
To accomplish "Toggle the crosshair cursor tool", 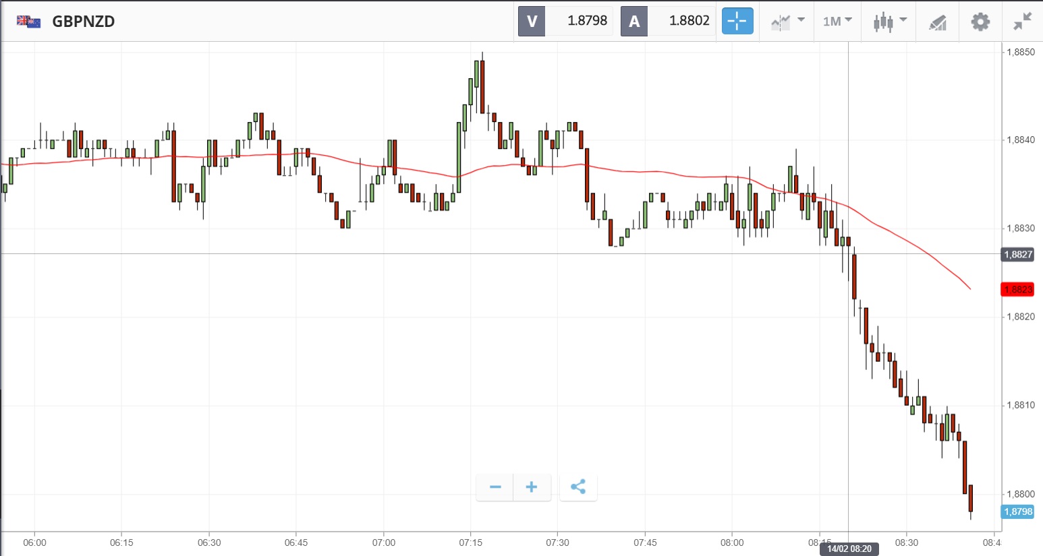I will pyautogui.click(x=737, y=22).
